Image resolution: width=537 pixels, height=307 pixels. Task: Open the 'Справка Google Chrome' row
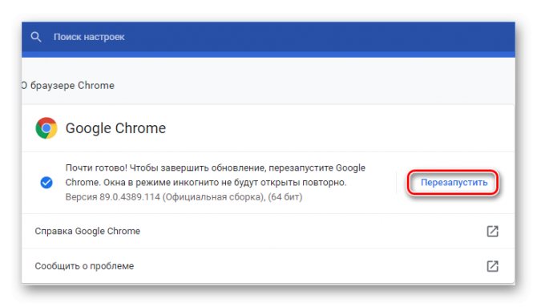tap(268, 232)
